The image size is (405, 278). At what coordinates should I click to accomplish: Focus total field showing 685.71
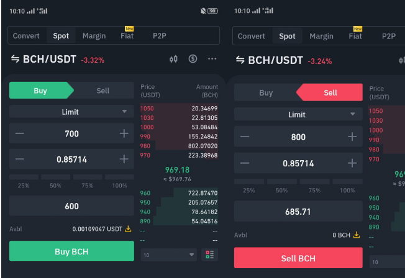point(298,212)
